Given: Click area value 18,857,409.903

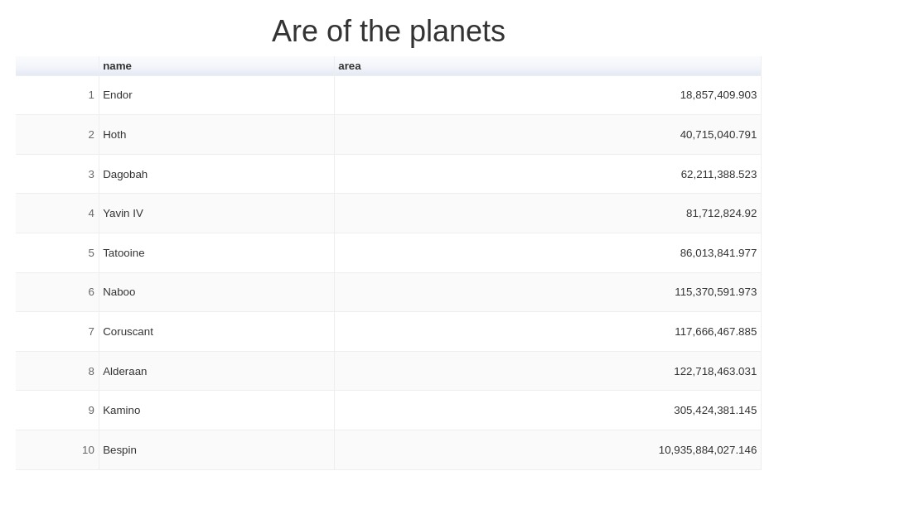Looking at the screenshot, I should [718, 95].
